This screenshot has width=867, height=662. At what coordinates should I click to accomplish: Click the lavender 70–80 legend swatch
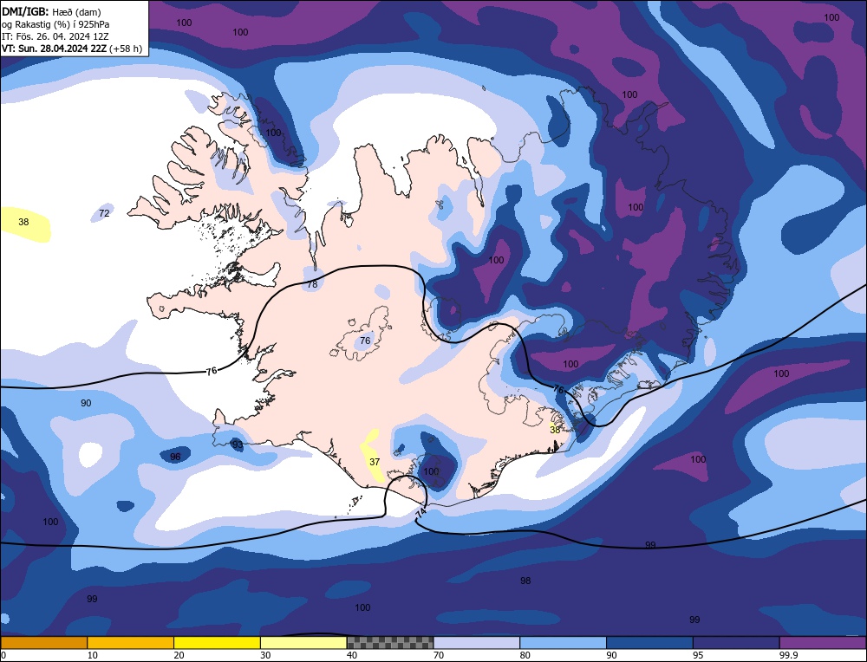click(477, 643)
